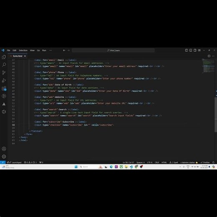Open the hexagon icon view in activity bar
This screenshot has height=217, width=217.
(4, 111)
